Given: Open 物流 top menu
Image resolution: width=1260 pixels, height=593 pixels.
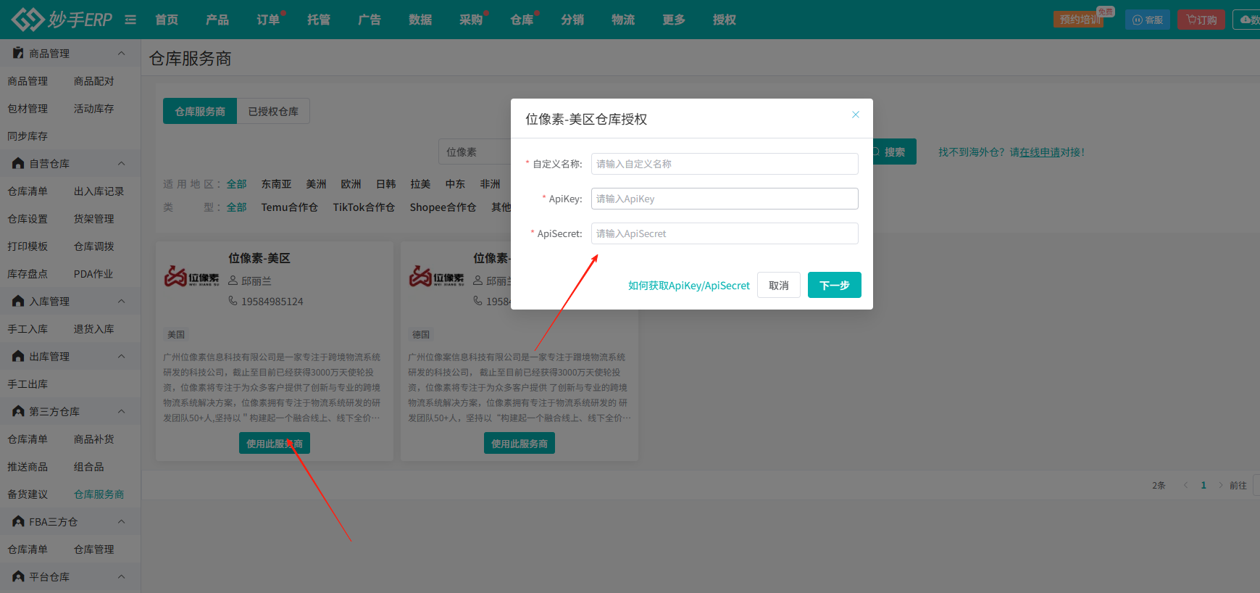Looking at the screenshot, I should [623, 20].
